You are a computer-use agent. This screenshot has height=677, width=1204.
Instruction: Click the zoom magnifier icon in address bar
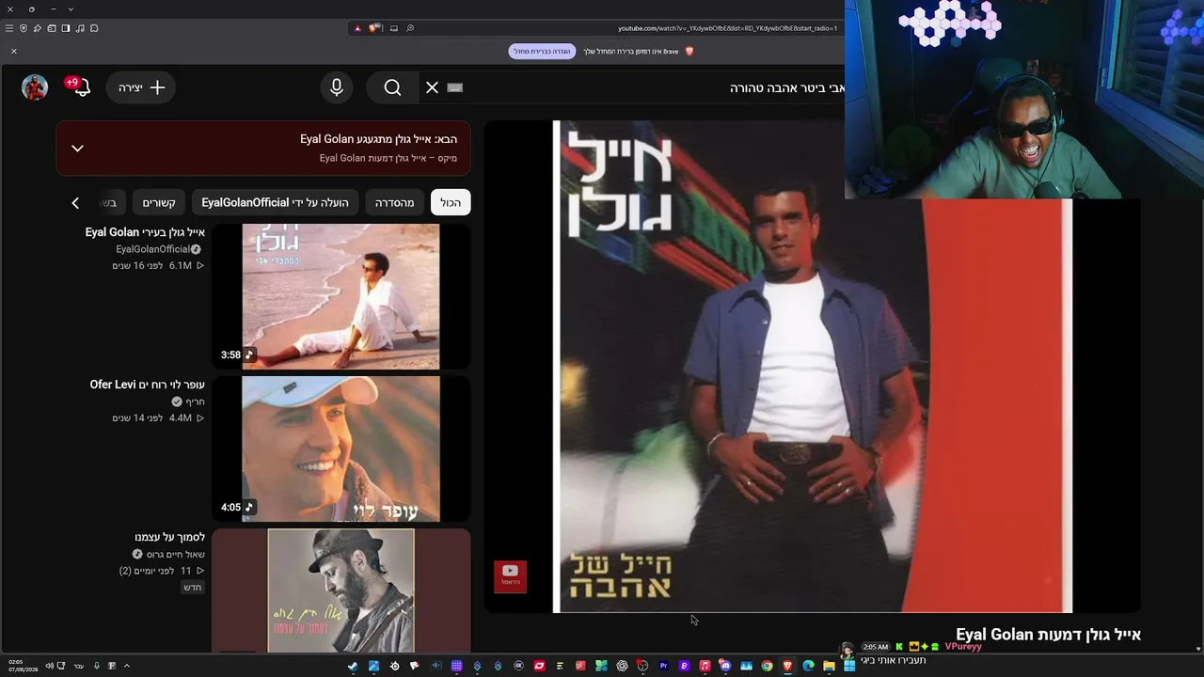pos(410,28)
